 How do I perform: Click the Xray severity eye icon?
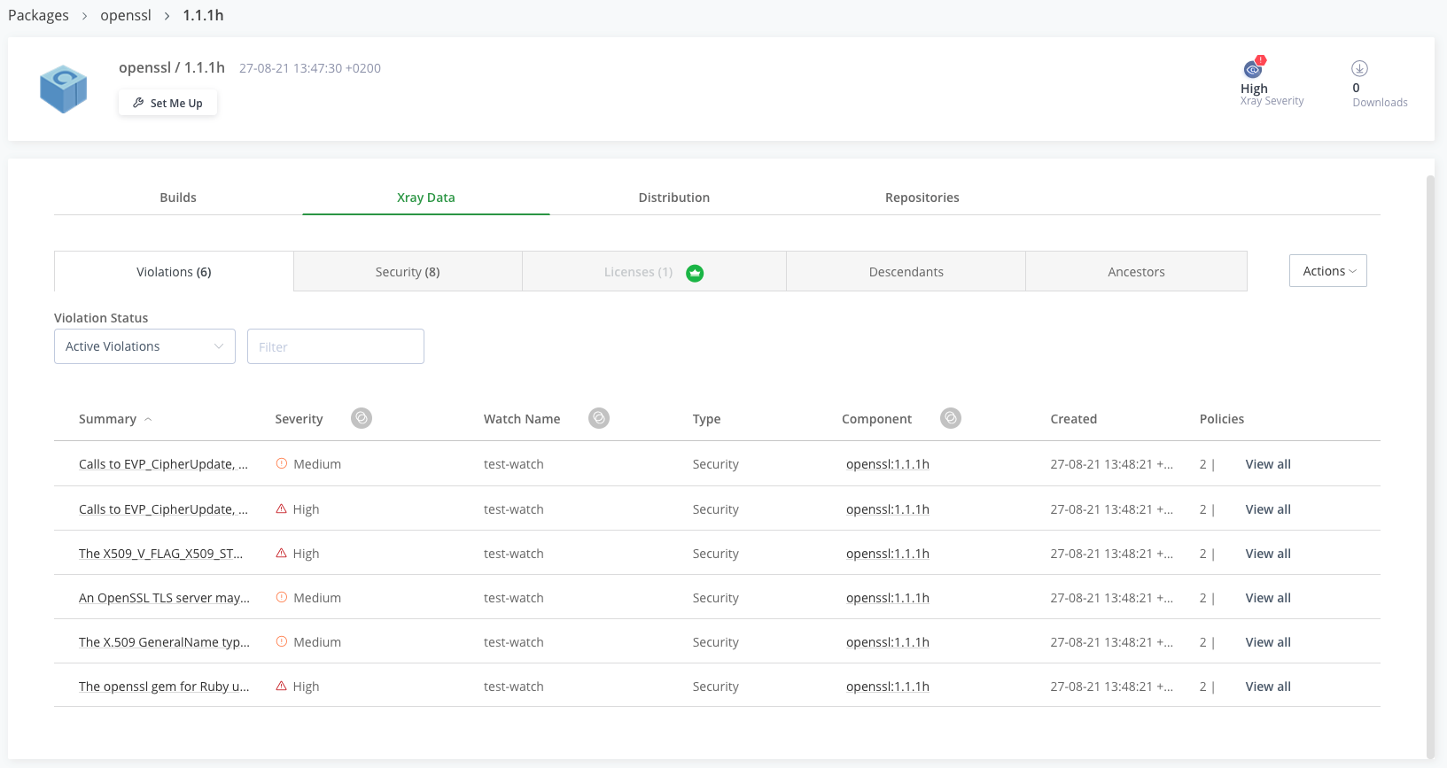pos(1253,68)
